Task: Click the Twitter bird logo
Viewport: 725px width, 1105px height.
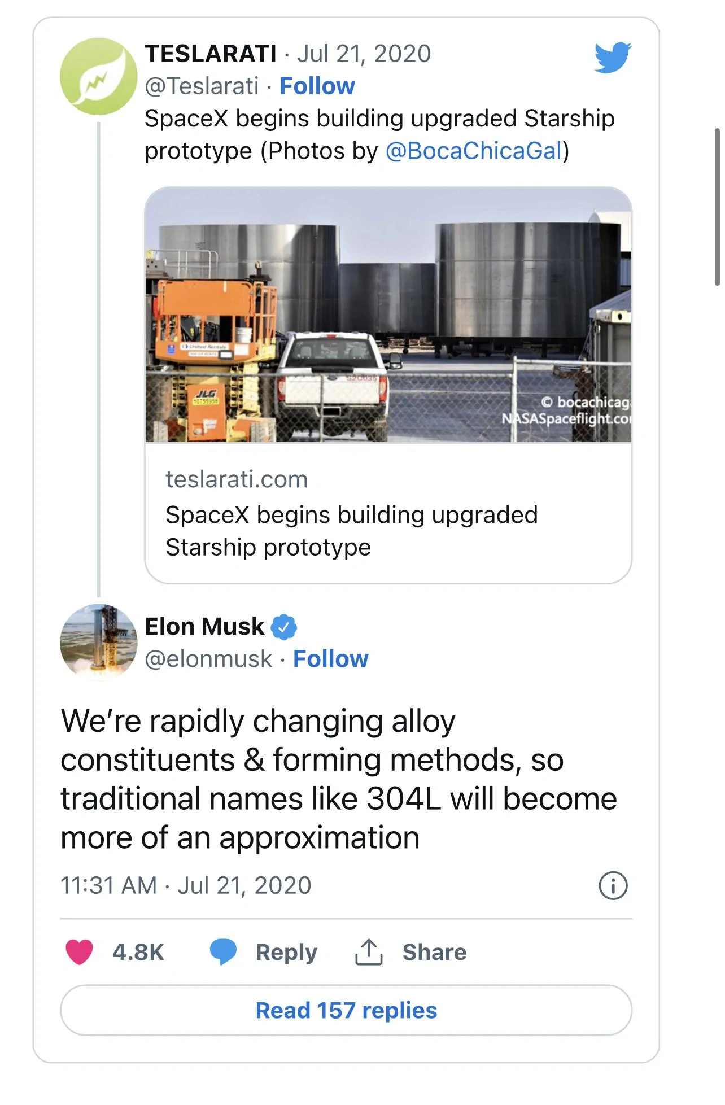Action: pyautogui.click(x=613, y=57)
